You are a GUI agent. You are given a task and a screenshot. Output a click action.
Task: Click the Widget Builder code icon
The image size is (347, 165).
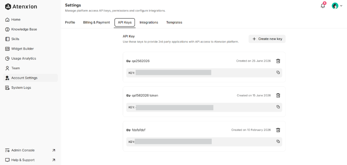click(7, 49)
